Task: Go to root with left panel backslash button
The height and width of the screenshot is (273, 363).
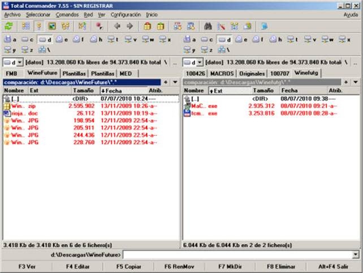Action: [x=166, y=62]
